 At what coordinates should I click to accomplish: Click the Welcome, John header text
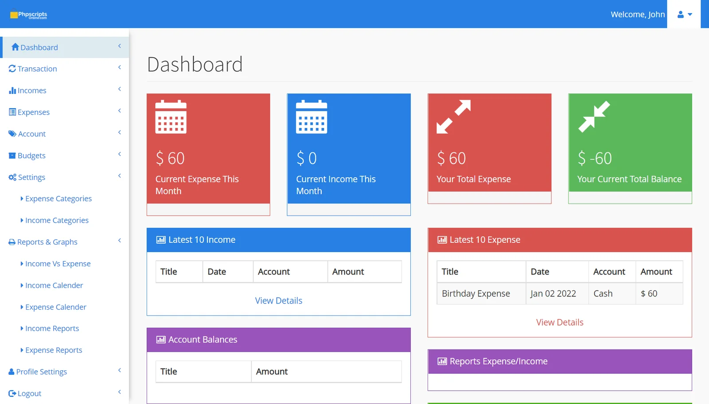click(638, 15)
